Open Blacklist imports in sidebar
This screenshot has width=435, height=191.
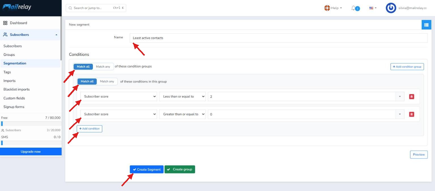tap(16, 89)
